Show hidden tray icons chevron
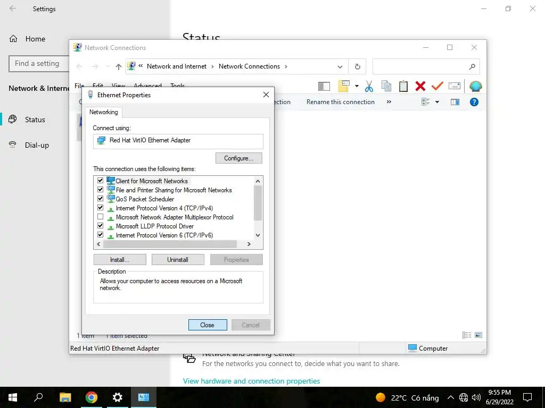 coord(450,397)
